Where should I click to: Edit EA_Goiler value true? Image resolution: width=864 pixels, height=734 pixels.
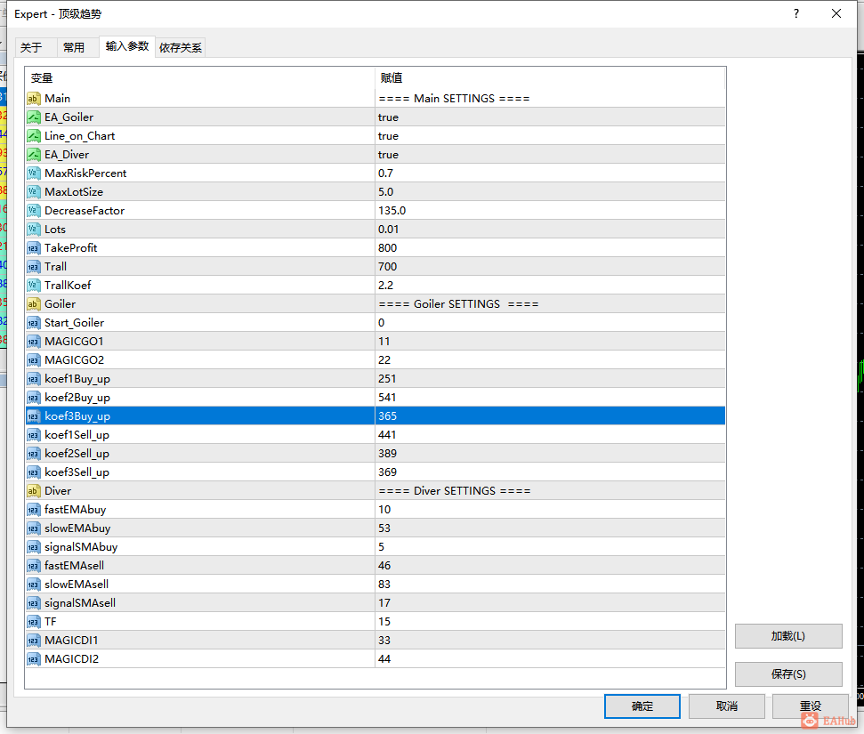click(x=550, y=117)
